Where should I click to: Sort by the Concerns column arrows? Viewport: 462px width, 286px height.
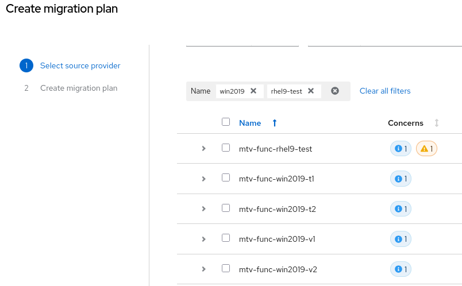coord(437,123)
